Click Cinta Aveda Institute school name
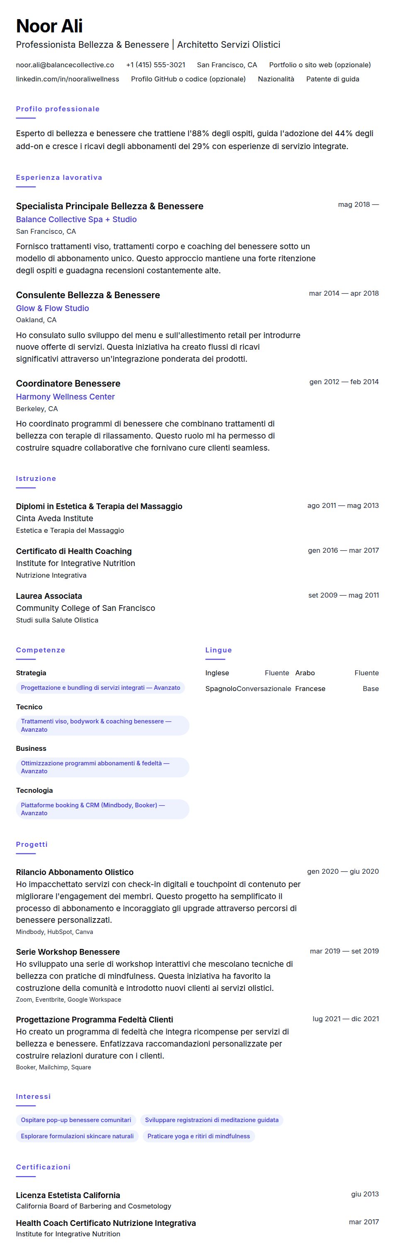 [x=54, y=518]
